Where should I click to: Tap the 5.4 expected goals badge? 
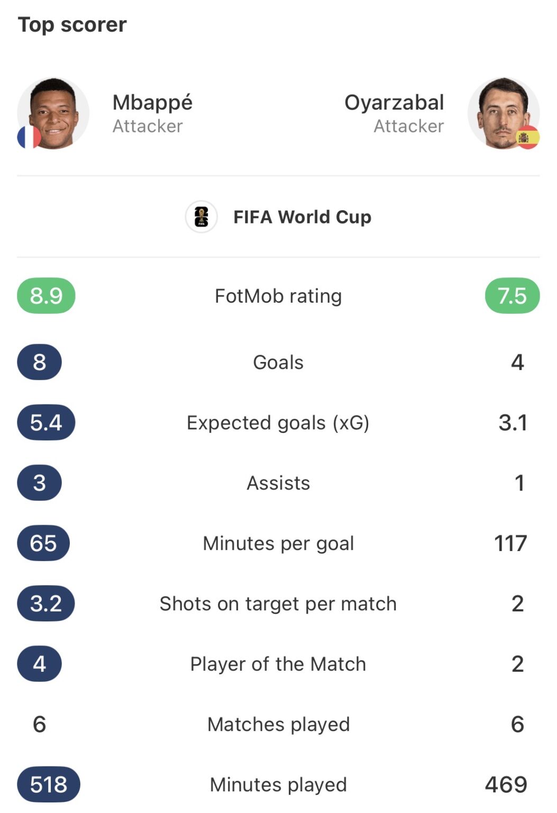pos(46,422)
